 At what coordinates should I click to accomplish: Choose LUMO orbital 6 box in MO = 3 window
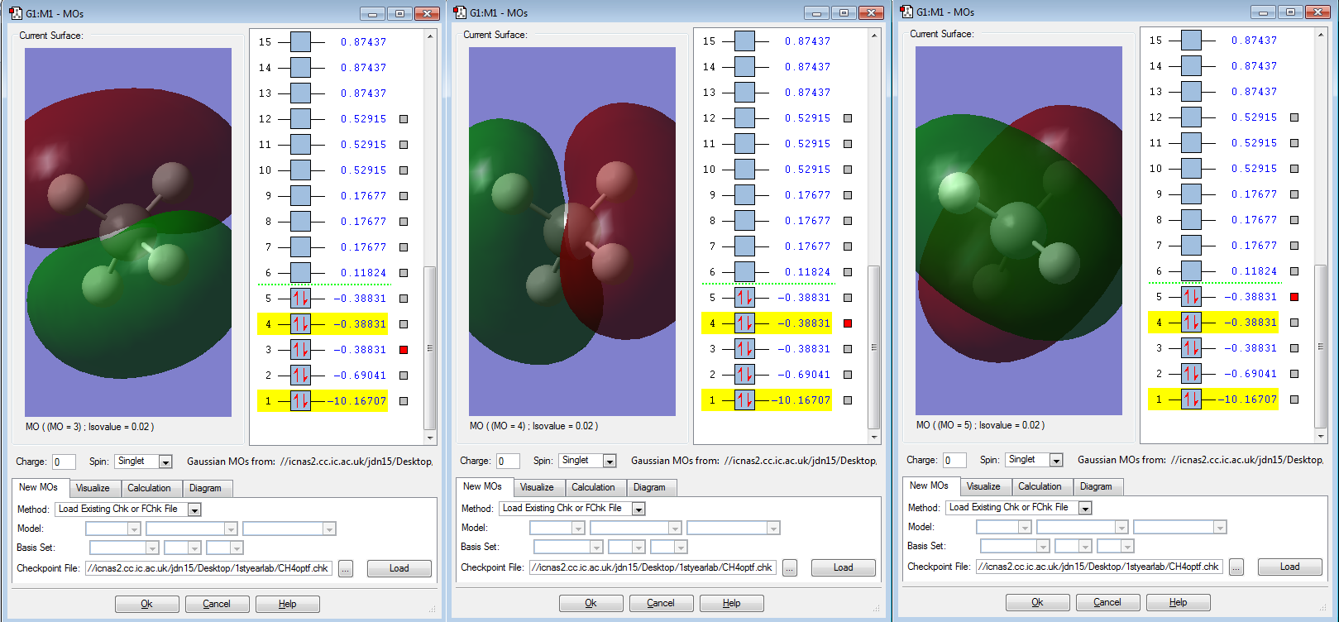[300, 273]
